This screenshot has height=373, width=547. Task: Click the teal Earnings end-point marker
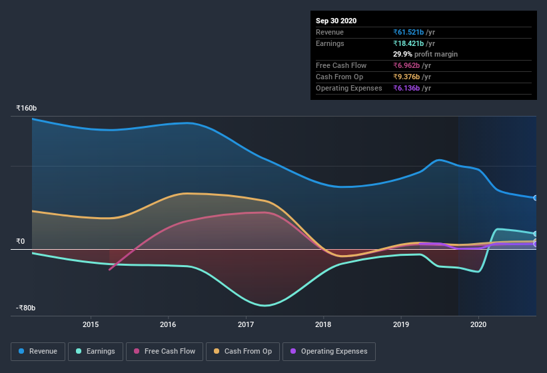[x=535, y=234]
